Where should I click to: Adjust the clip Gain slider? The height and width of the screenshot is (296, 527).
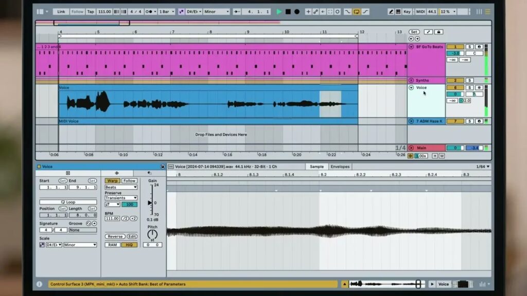point(150,202)
